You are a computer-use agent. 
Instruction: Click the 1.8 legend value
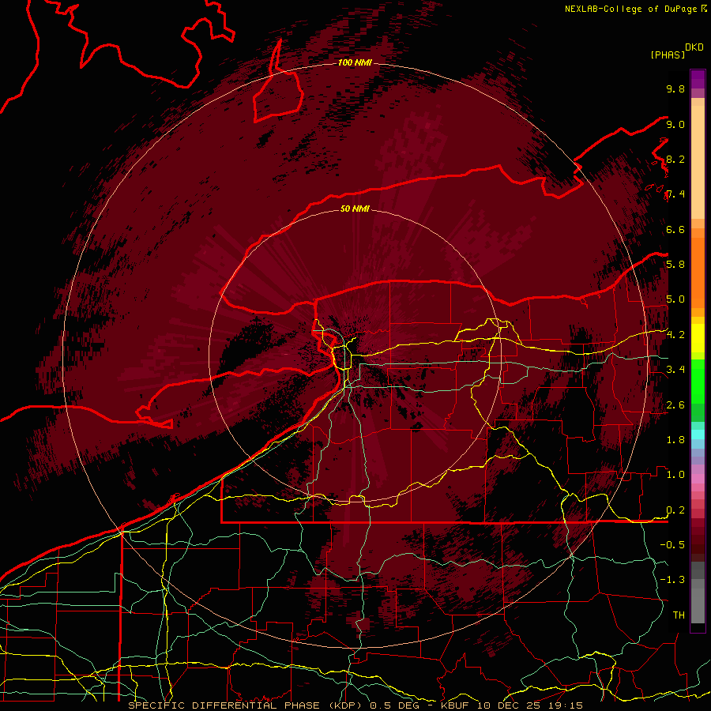(675, 440)
